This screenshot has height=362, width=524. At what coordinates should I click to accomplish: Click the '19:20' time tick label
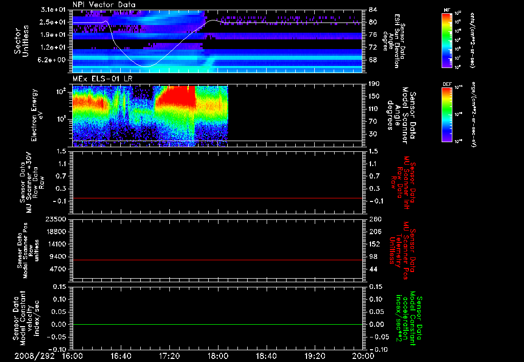[315, 356]
